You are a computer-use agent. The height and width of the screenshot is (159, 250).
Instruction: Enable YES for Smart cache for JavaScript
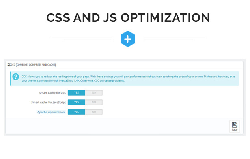(76, 102)
